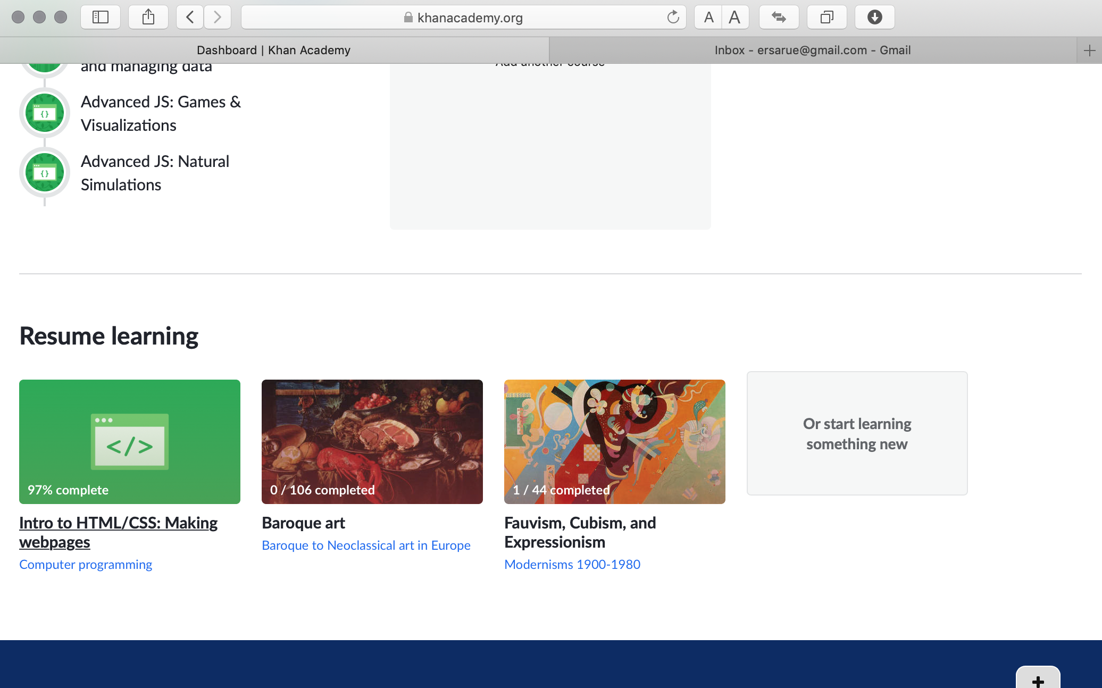Click the Advanced JS Games & Visualizations icon
Screen dimensions: 1102x688
click(45, 113)
